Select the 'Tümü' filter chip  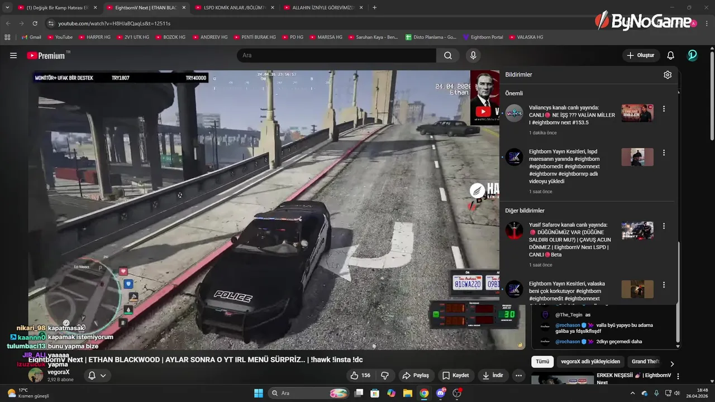(542, 361)
